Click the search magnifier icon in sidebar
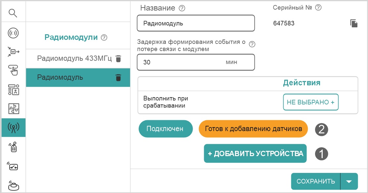368x193 pixels. click(x=13, y=13)
